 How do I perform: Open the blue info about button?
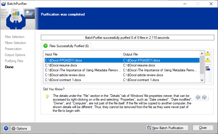(6, 128)
